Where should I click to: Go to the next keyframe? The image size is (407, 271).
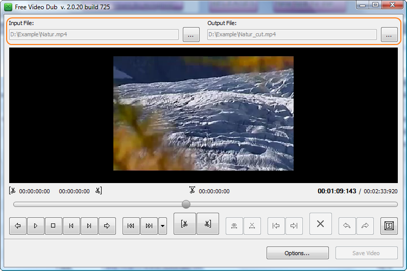tap(149, 225)
